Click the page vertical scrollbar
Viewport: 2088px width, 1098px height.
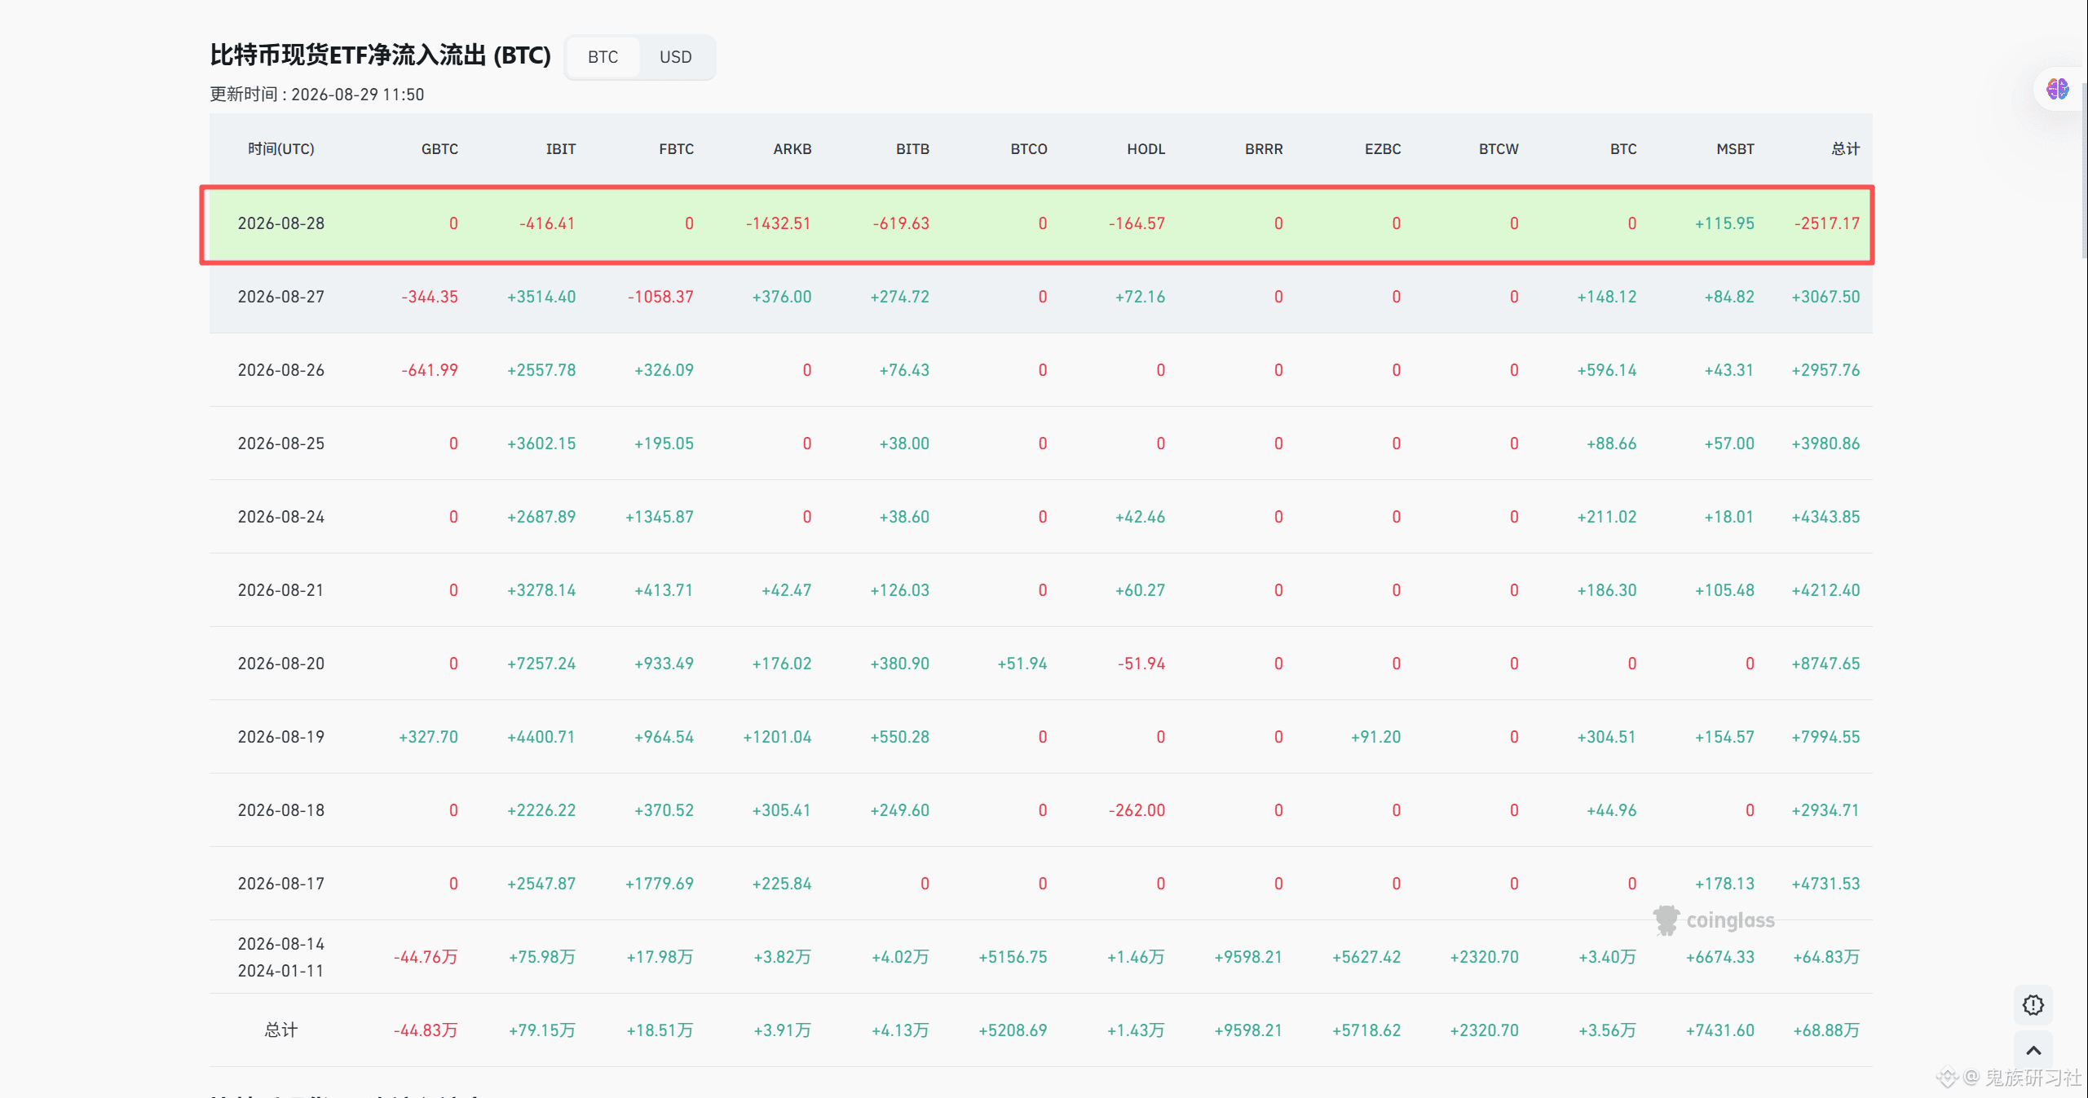(2084, 170)
